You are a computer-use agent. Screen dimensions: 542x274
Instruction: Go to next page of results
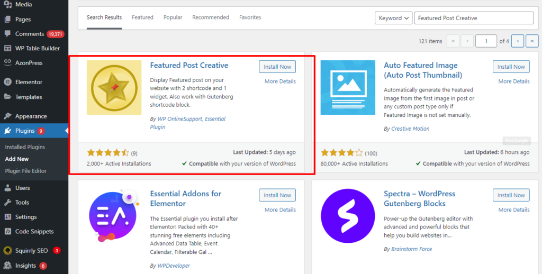[518, 41]
